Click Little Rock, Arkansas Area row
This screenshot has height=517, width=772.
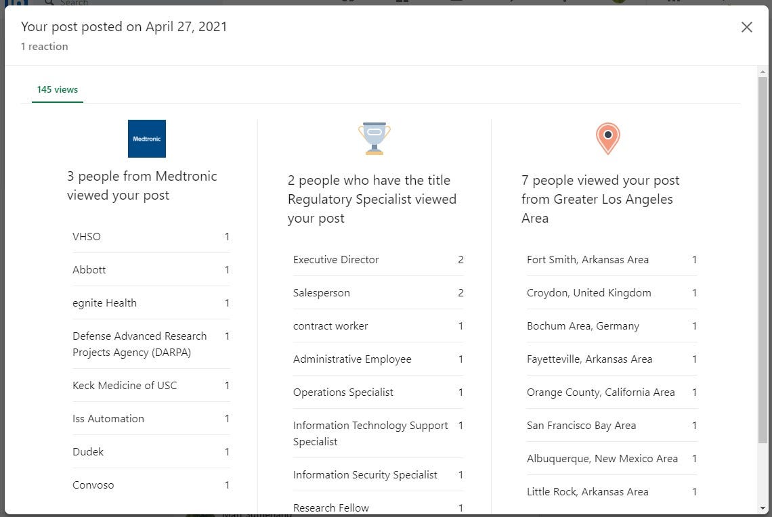click(x=612, y=491)
